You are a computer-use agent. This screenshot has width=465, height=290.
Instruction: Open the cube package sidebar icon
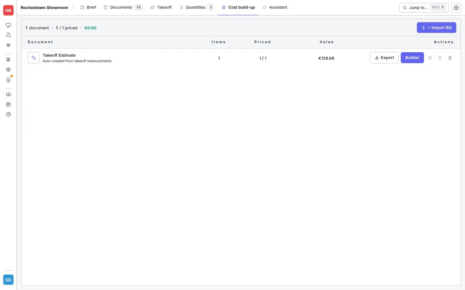(8, 70)
